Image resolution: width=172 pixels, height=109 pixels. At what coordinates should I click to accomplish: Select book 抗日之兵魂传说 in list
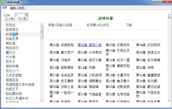[17, 98]
